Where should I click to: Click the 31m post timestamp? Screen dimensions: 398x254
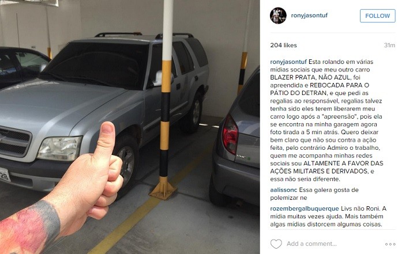pos(389,45)
